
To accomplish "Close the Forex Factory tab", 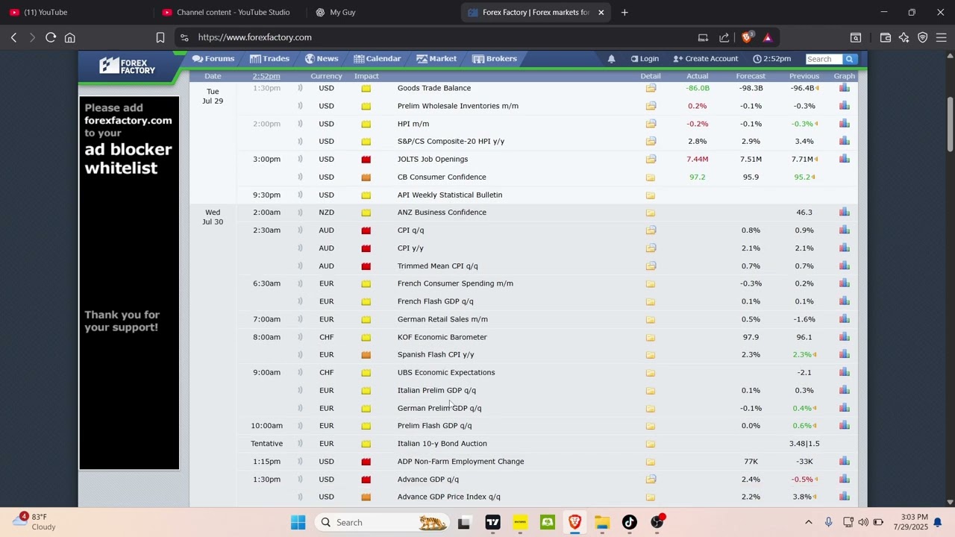I will (x=601, y=12).
